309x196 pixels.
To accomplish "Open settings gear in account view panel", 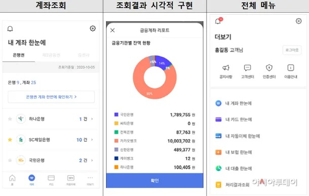I will click(x=93, y=28).
